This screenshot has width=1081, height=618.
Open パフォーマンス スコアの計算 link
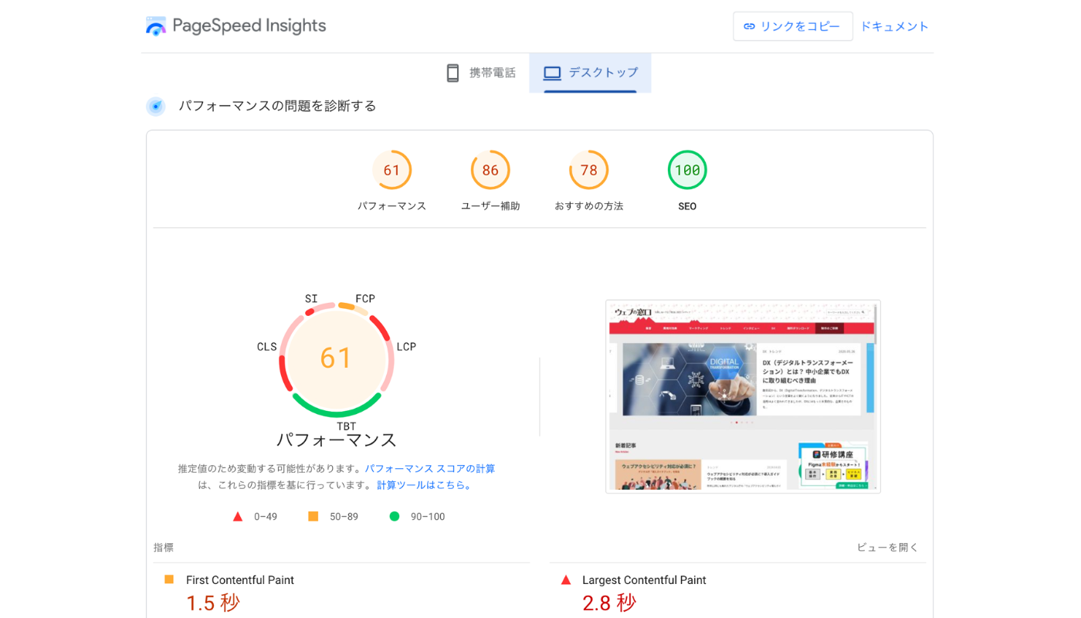[430, 469]
